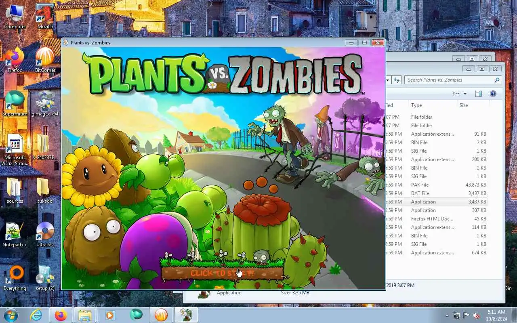This screenshot has width=517, height=323.
Task: Launch Internet Explorer from the taskbar
Action: point(37,315)
